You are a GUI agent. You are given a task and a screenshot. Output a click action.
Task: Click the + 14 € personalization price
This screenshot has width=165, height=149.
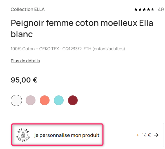(x=144, y=135)
